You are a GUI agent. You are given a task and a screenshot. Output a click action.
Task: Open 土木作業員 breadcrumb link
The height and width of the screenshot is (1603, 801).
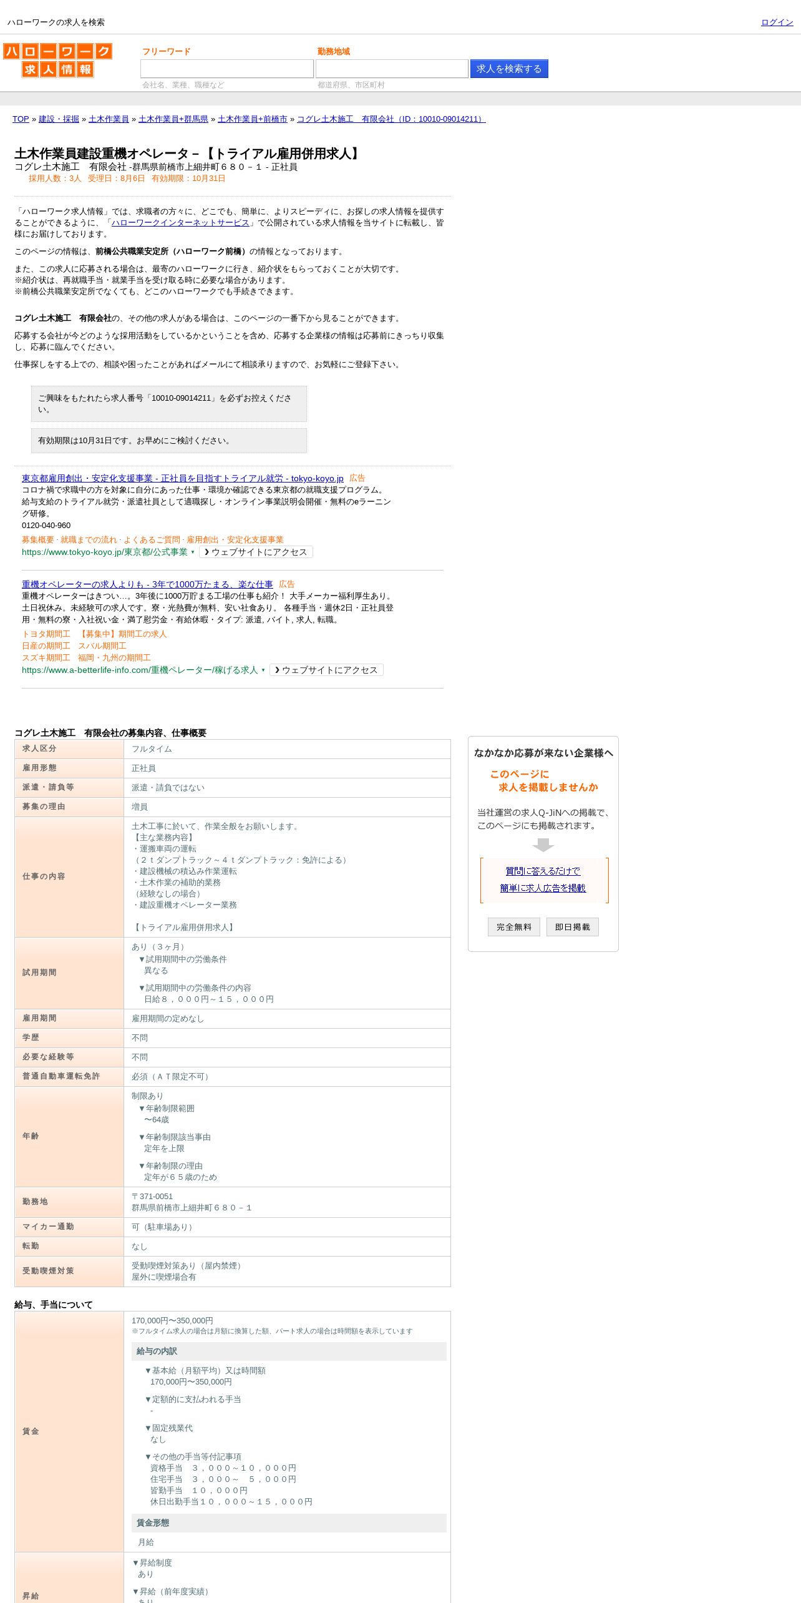tap(109, 119)
